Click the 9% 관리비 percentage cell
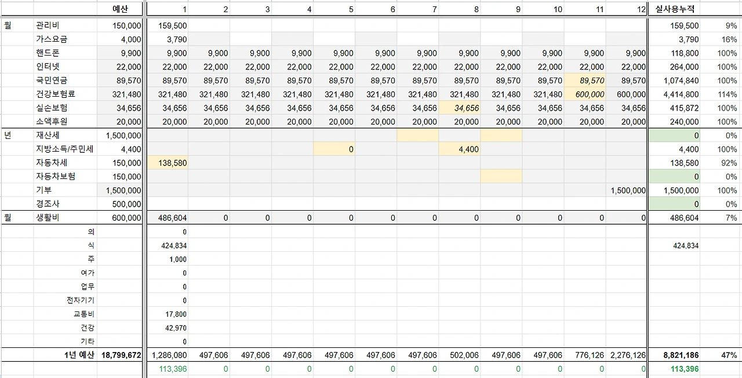The height and width of the screenshot is (378, 742). [x=721, y=25]
